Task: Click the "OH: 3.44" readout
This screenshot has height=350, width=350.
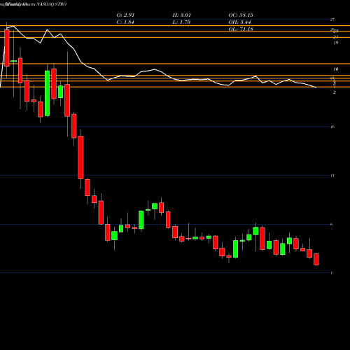Action: 239,22
